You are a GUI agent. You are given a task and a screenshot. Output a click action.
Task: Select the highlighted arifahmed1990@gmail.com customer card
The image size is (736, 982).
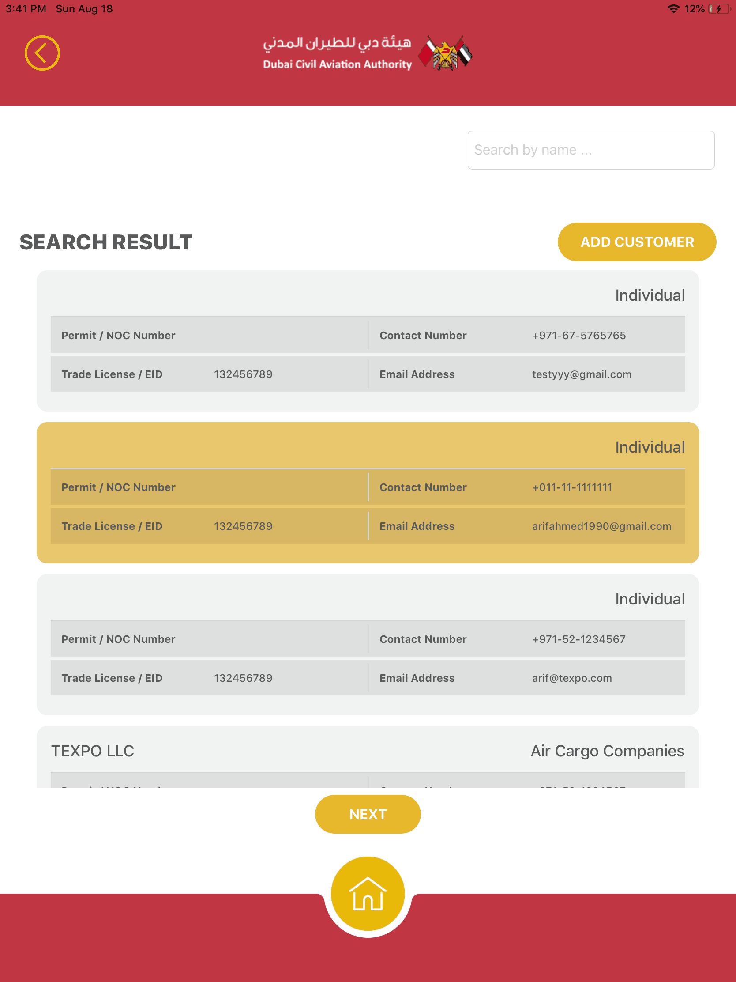coord(367,492)
